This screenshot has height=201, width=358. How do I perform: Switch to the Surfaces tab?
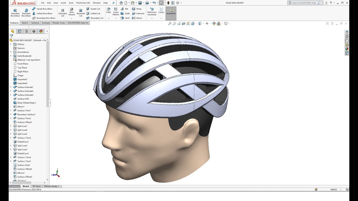click(x=35, y=23)
